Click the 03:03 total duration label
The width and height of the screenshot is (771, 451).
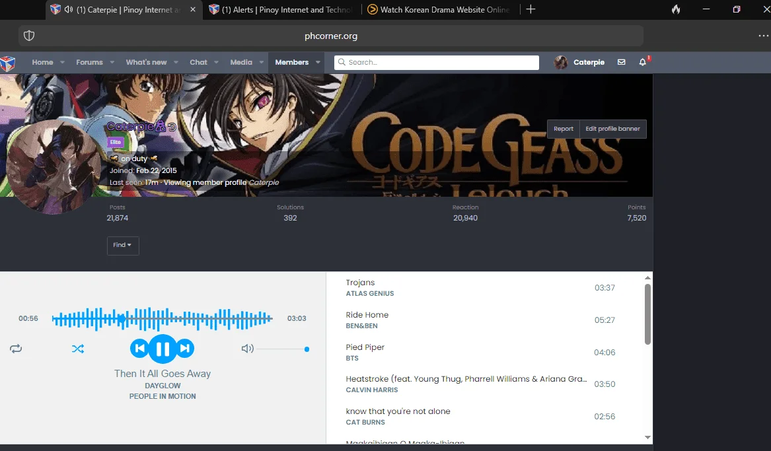pos(297,318)
